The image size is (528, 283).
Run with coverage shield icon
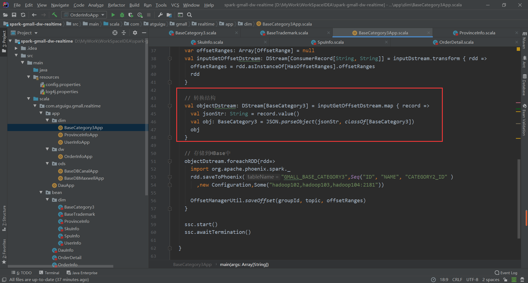click(131, 15)
